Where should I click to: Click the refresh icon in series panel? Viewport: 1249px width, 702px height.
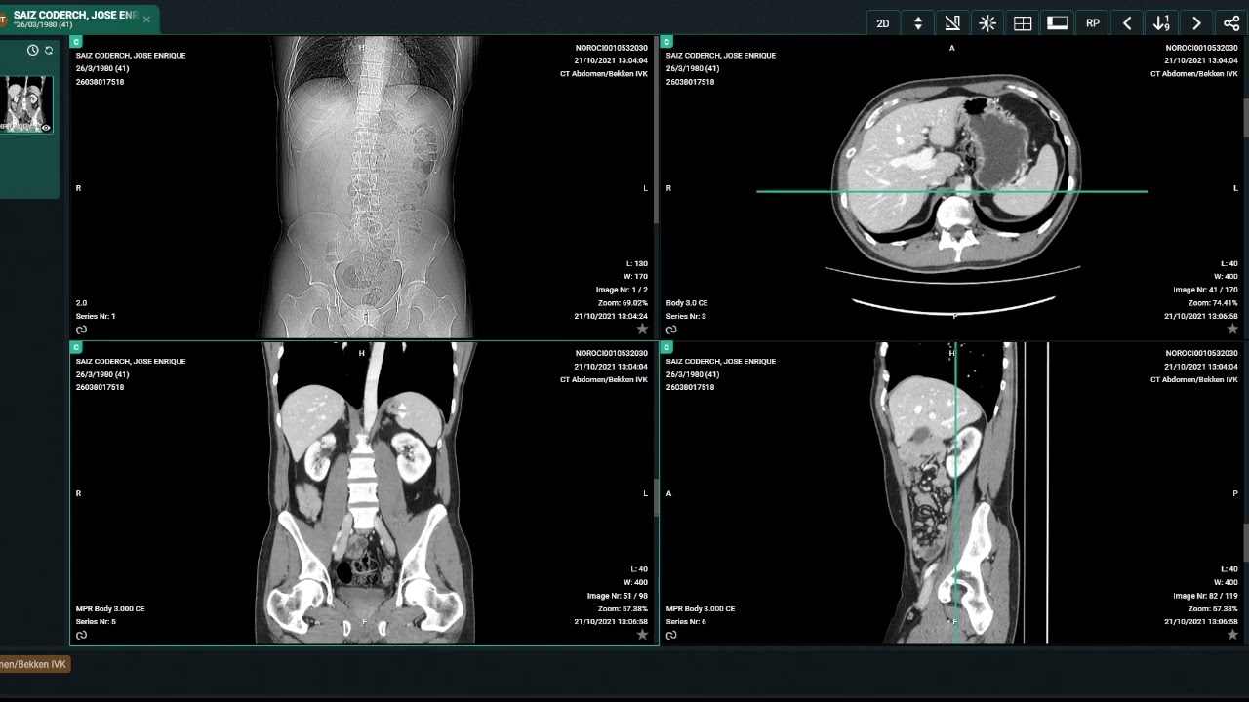click(x=49, y=50)
